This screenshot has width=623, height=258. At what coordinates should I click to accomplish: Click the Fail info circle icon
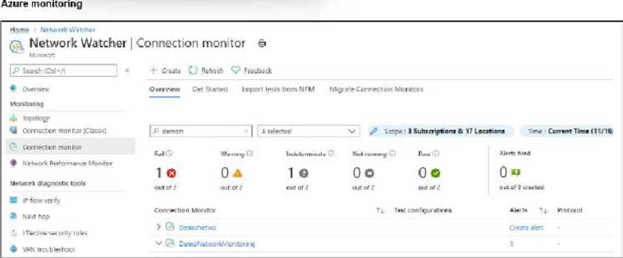[x=171, y=154]
